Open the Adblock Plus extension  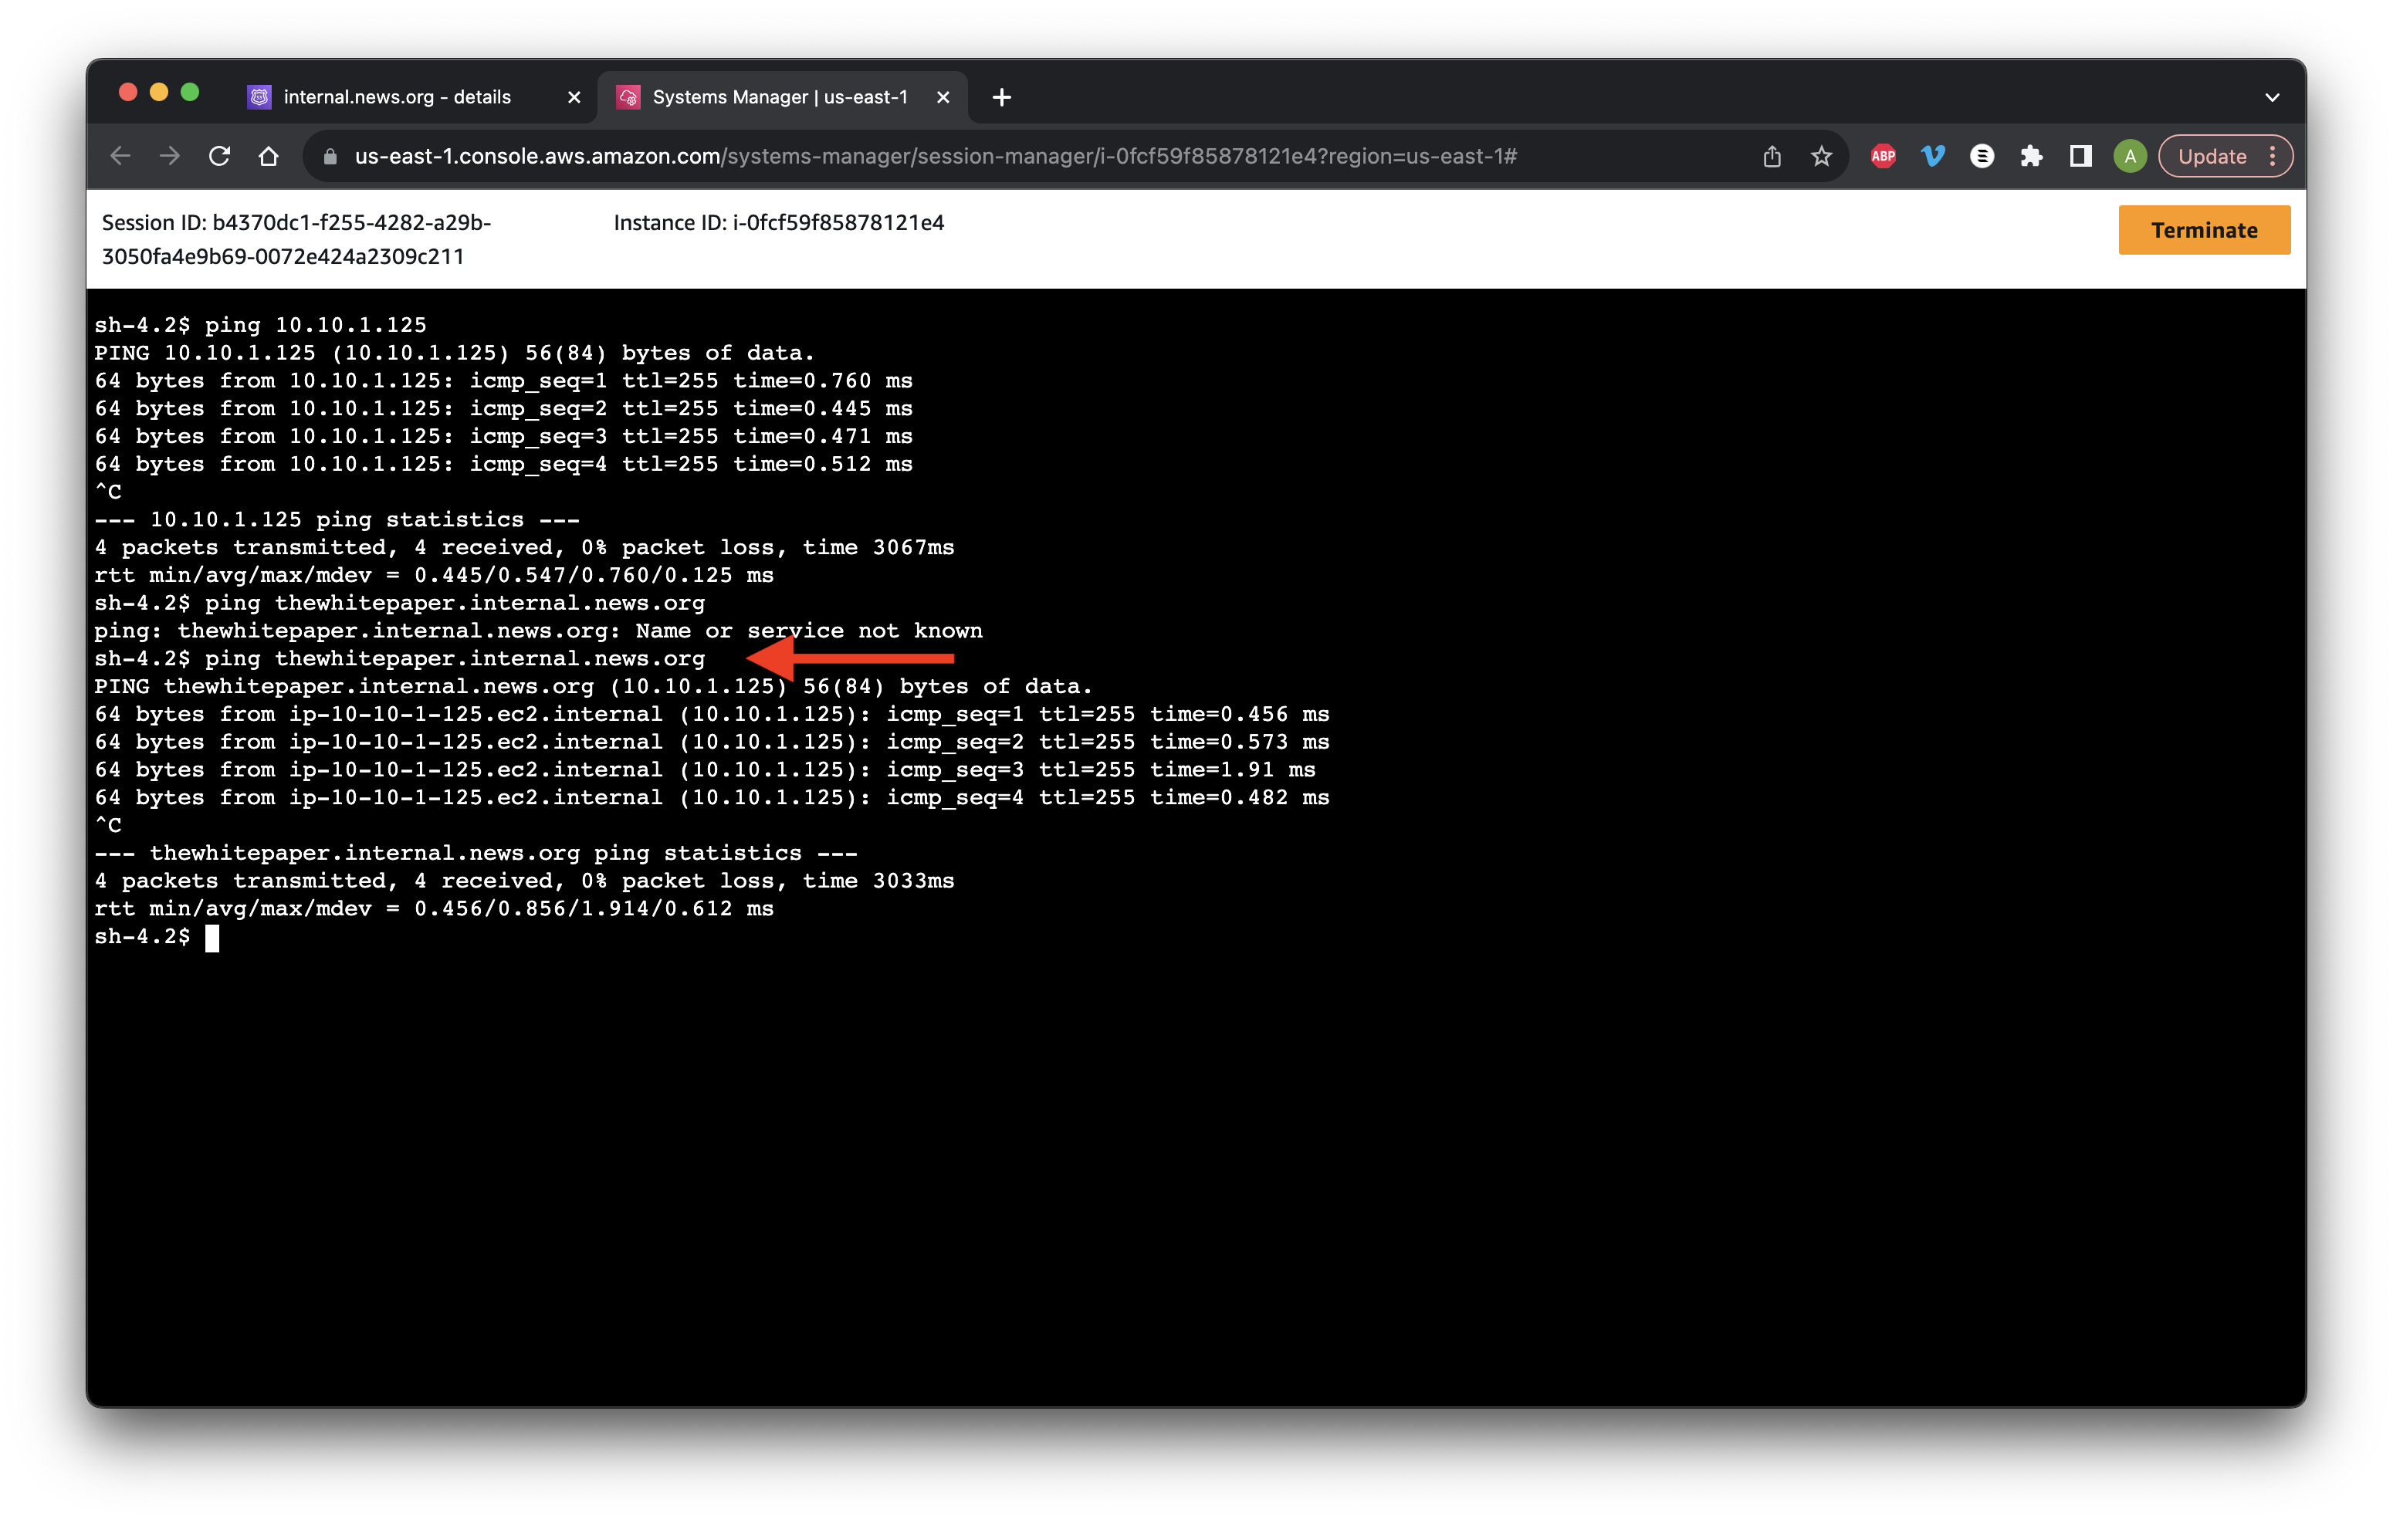1884,156
